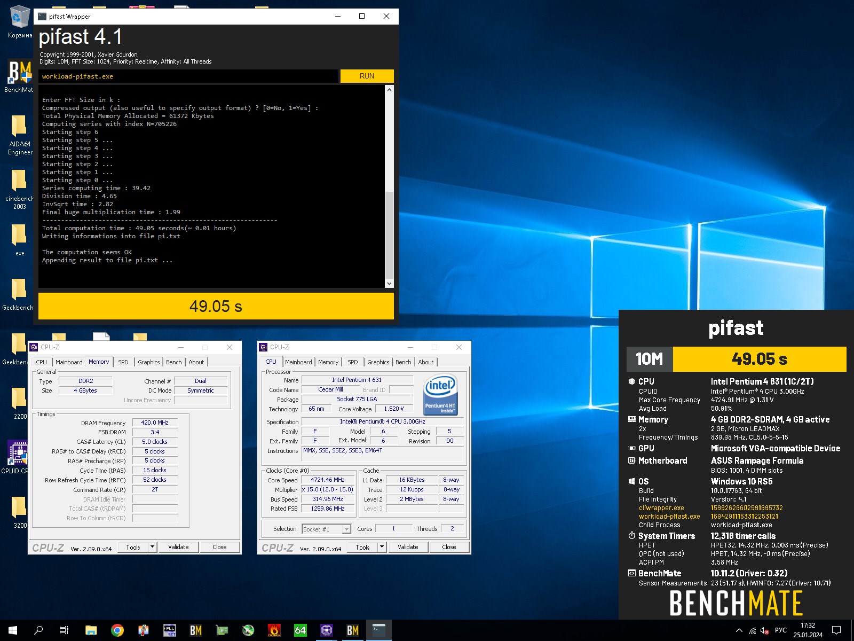Click the workload-pifast.exe input field
Screen dimensions: 854x641
pyautogui.click(x=189, y=76)
